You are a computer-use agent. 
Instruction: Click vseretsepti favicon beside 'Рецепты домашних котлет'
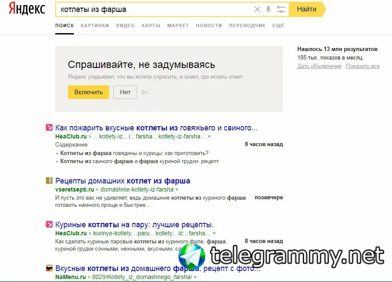coord(49,180)
